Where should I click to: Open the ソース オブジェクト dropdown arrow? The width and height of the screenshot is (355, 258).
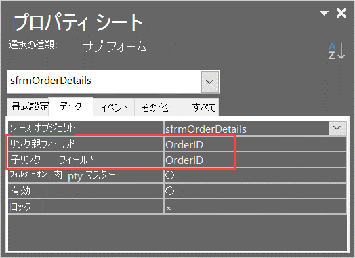click(337, 128)
